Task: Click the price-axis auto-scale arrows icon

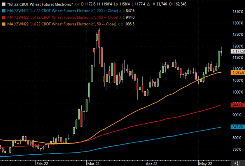Action: tap(237, 163)
